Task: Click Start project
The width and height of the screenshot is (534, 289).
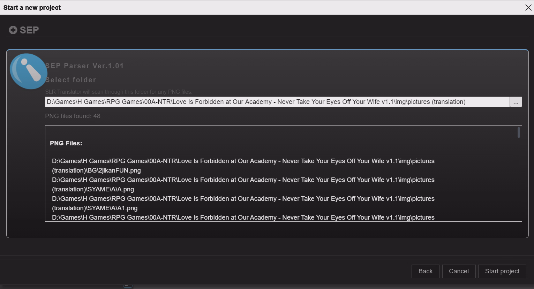Action: point(502,271)
